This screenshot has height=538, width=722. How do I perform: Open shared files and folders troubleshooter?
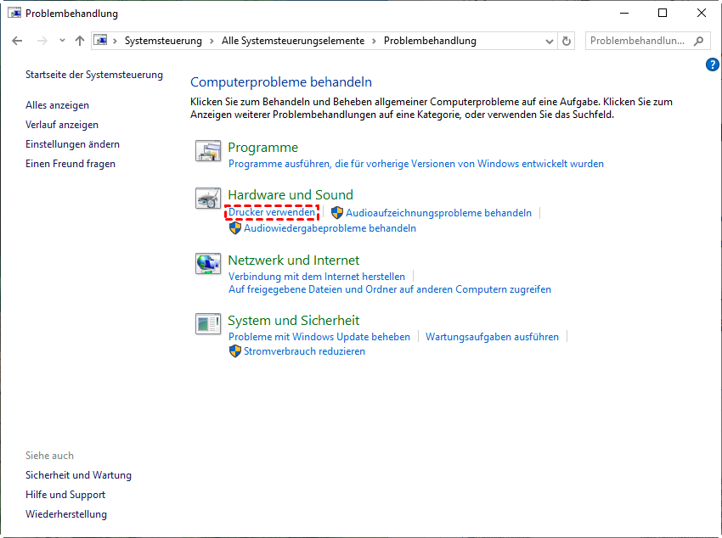click(x=390, y=289)
